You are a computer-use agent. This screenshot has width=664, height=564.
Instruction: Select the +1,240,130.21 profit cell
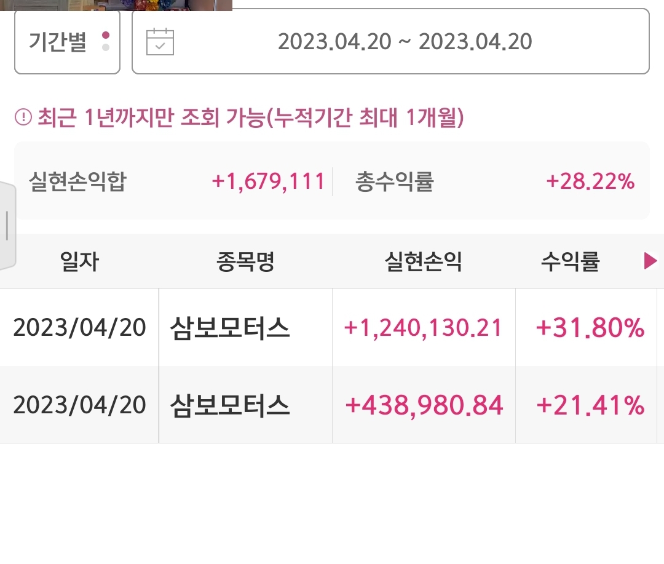424,328
